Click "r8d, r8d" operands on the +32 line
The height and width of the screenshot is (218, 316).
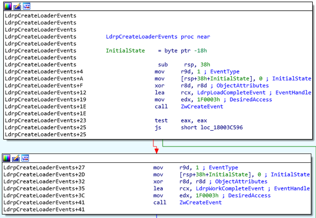point(192,182)
